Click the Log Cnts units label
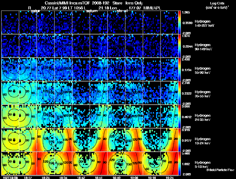The height and width of the screenshot is (179, 236). coord(217,3)
